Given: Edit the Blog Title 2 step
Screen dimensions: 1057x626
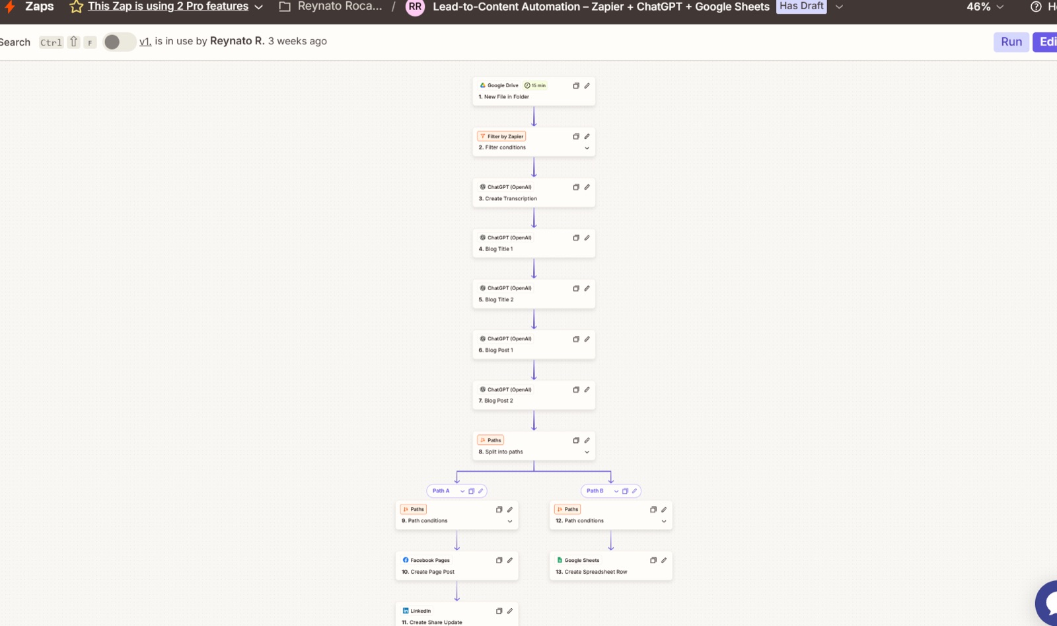Looking at the screenshot, I should click(587, 288).
